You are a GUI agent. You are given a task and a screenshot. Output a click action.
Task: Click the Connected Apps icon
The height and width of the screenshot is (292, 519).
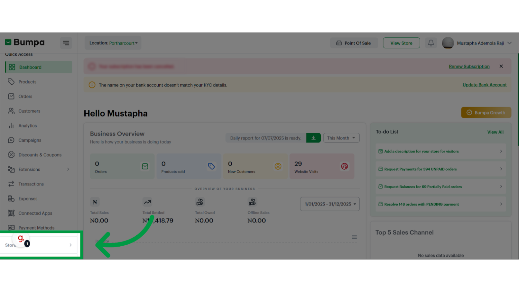pyautogui.click(x=11, y=213)
